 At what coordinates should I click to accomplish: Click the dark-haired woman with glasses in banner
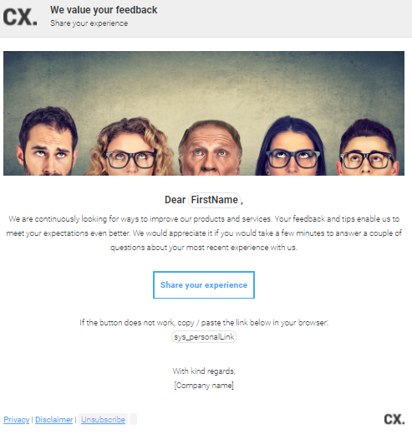pos(291,146)
